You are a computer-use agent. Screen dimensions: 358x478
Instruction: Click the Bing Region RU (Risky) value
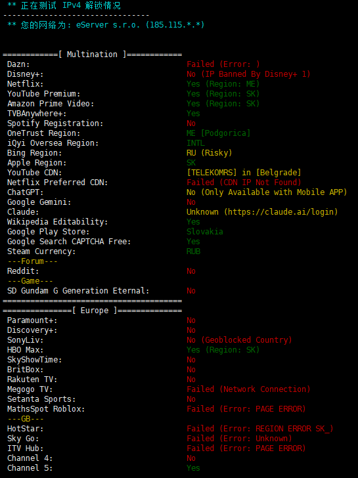click(x=210, y=153)
